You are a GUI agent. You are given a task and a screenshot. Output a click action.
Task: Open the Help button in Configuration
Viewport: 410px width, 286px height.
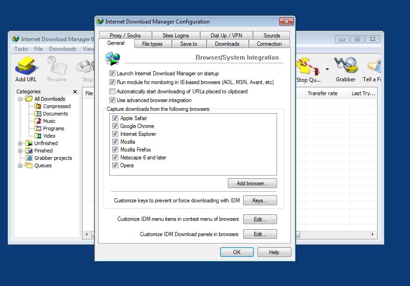[274, 252]
